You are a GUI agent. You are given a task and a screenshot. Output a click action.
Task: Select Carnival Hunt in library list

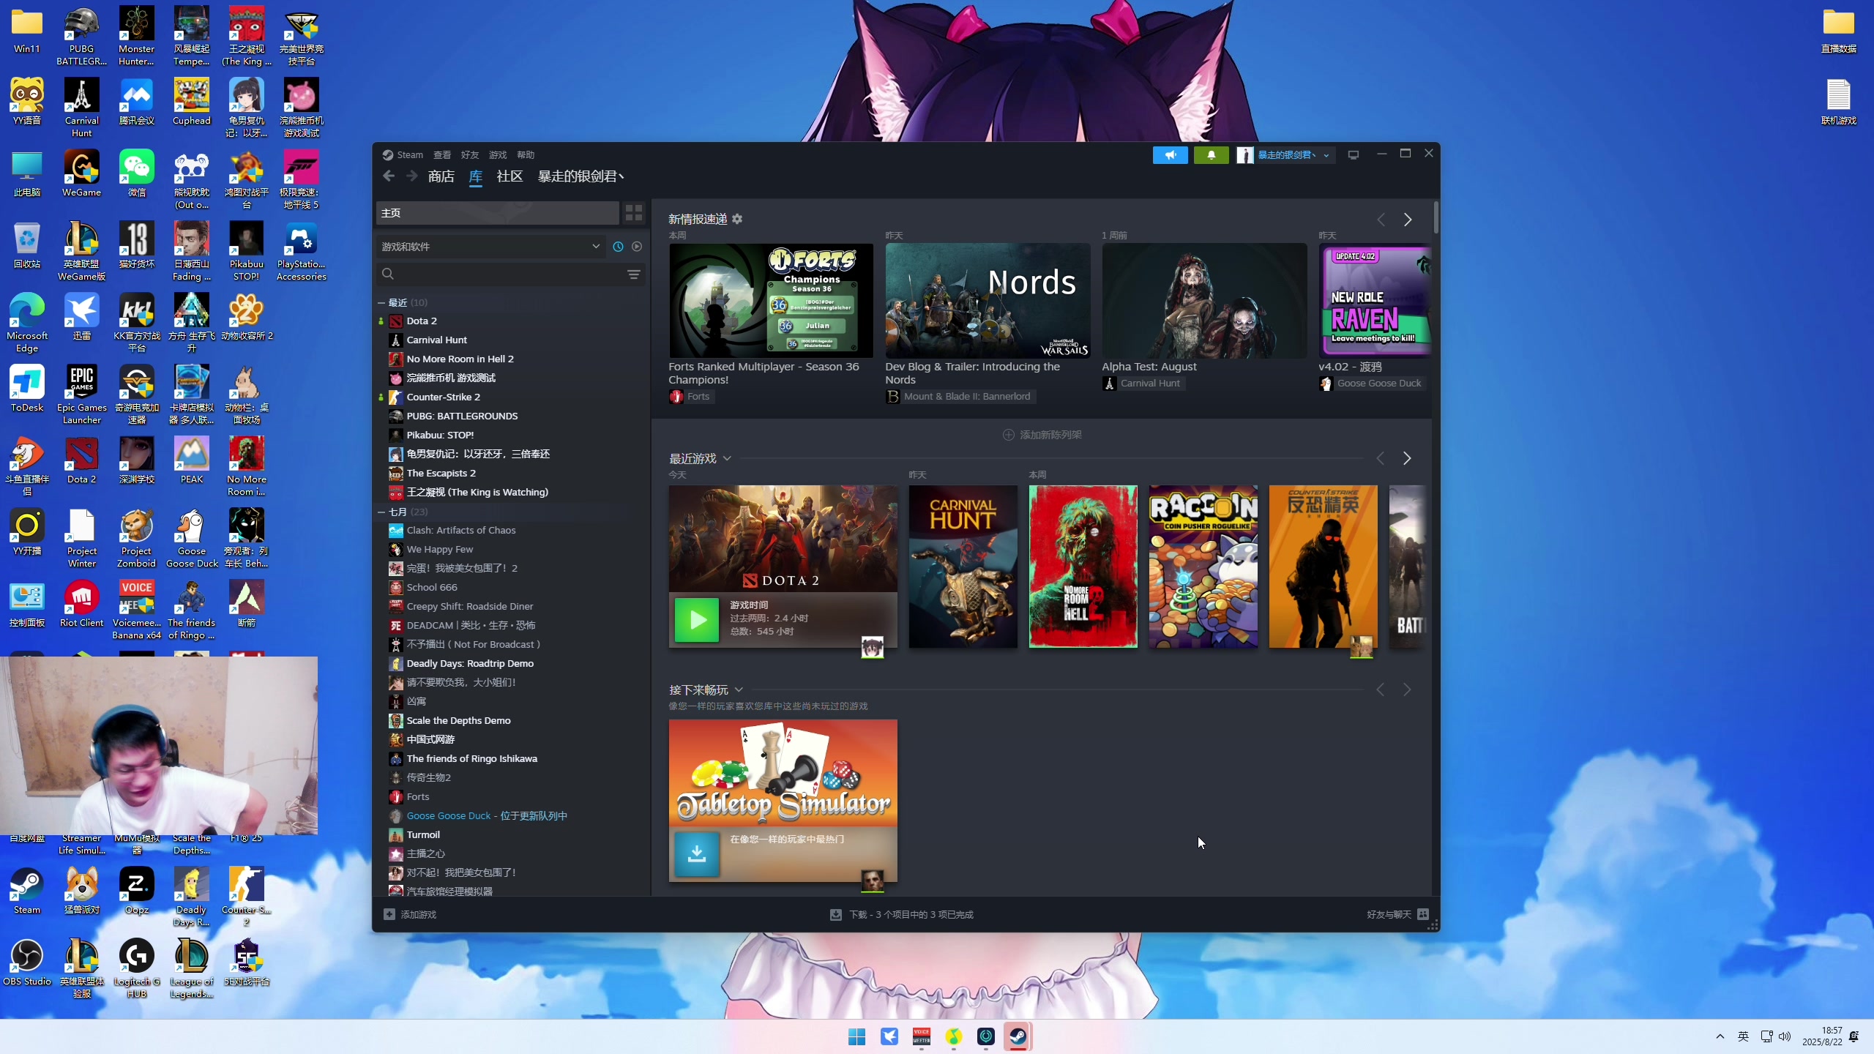pos(436,340)
